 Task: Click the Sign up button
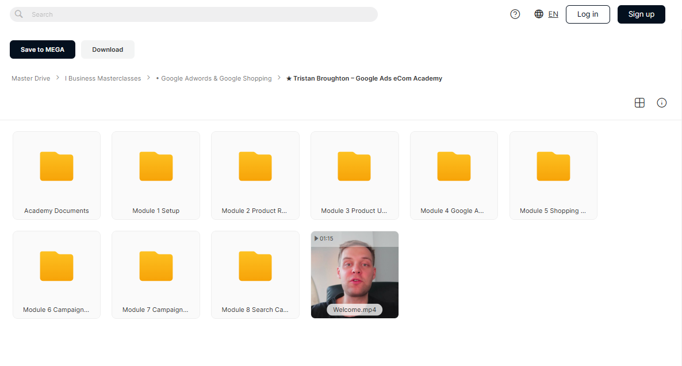641,14
